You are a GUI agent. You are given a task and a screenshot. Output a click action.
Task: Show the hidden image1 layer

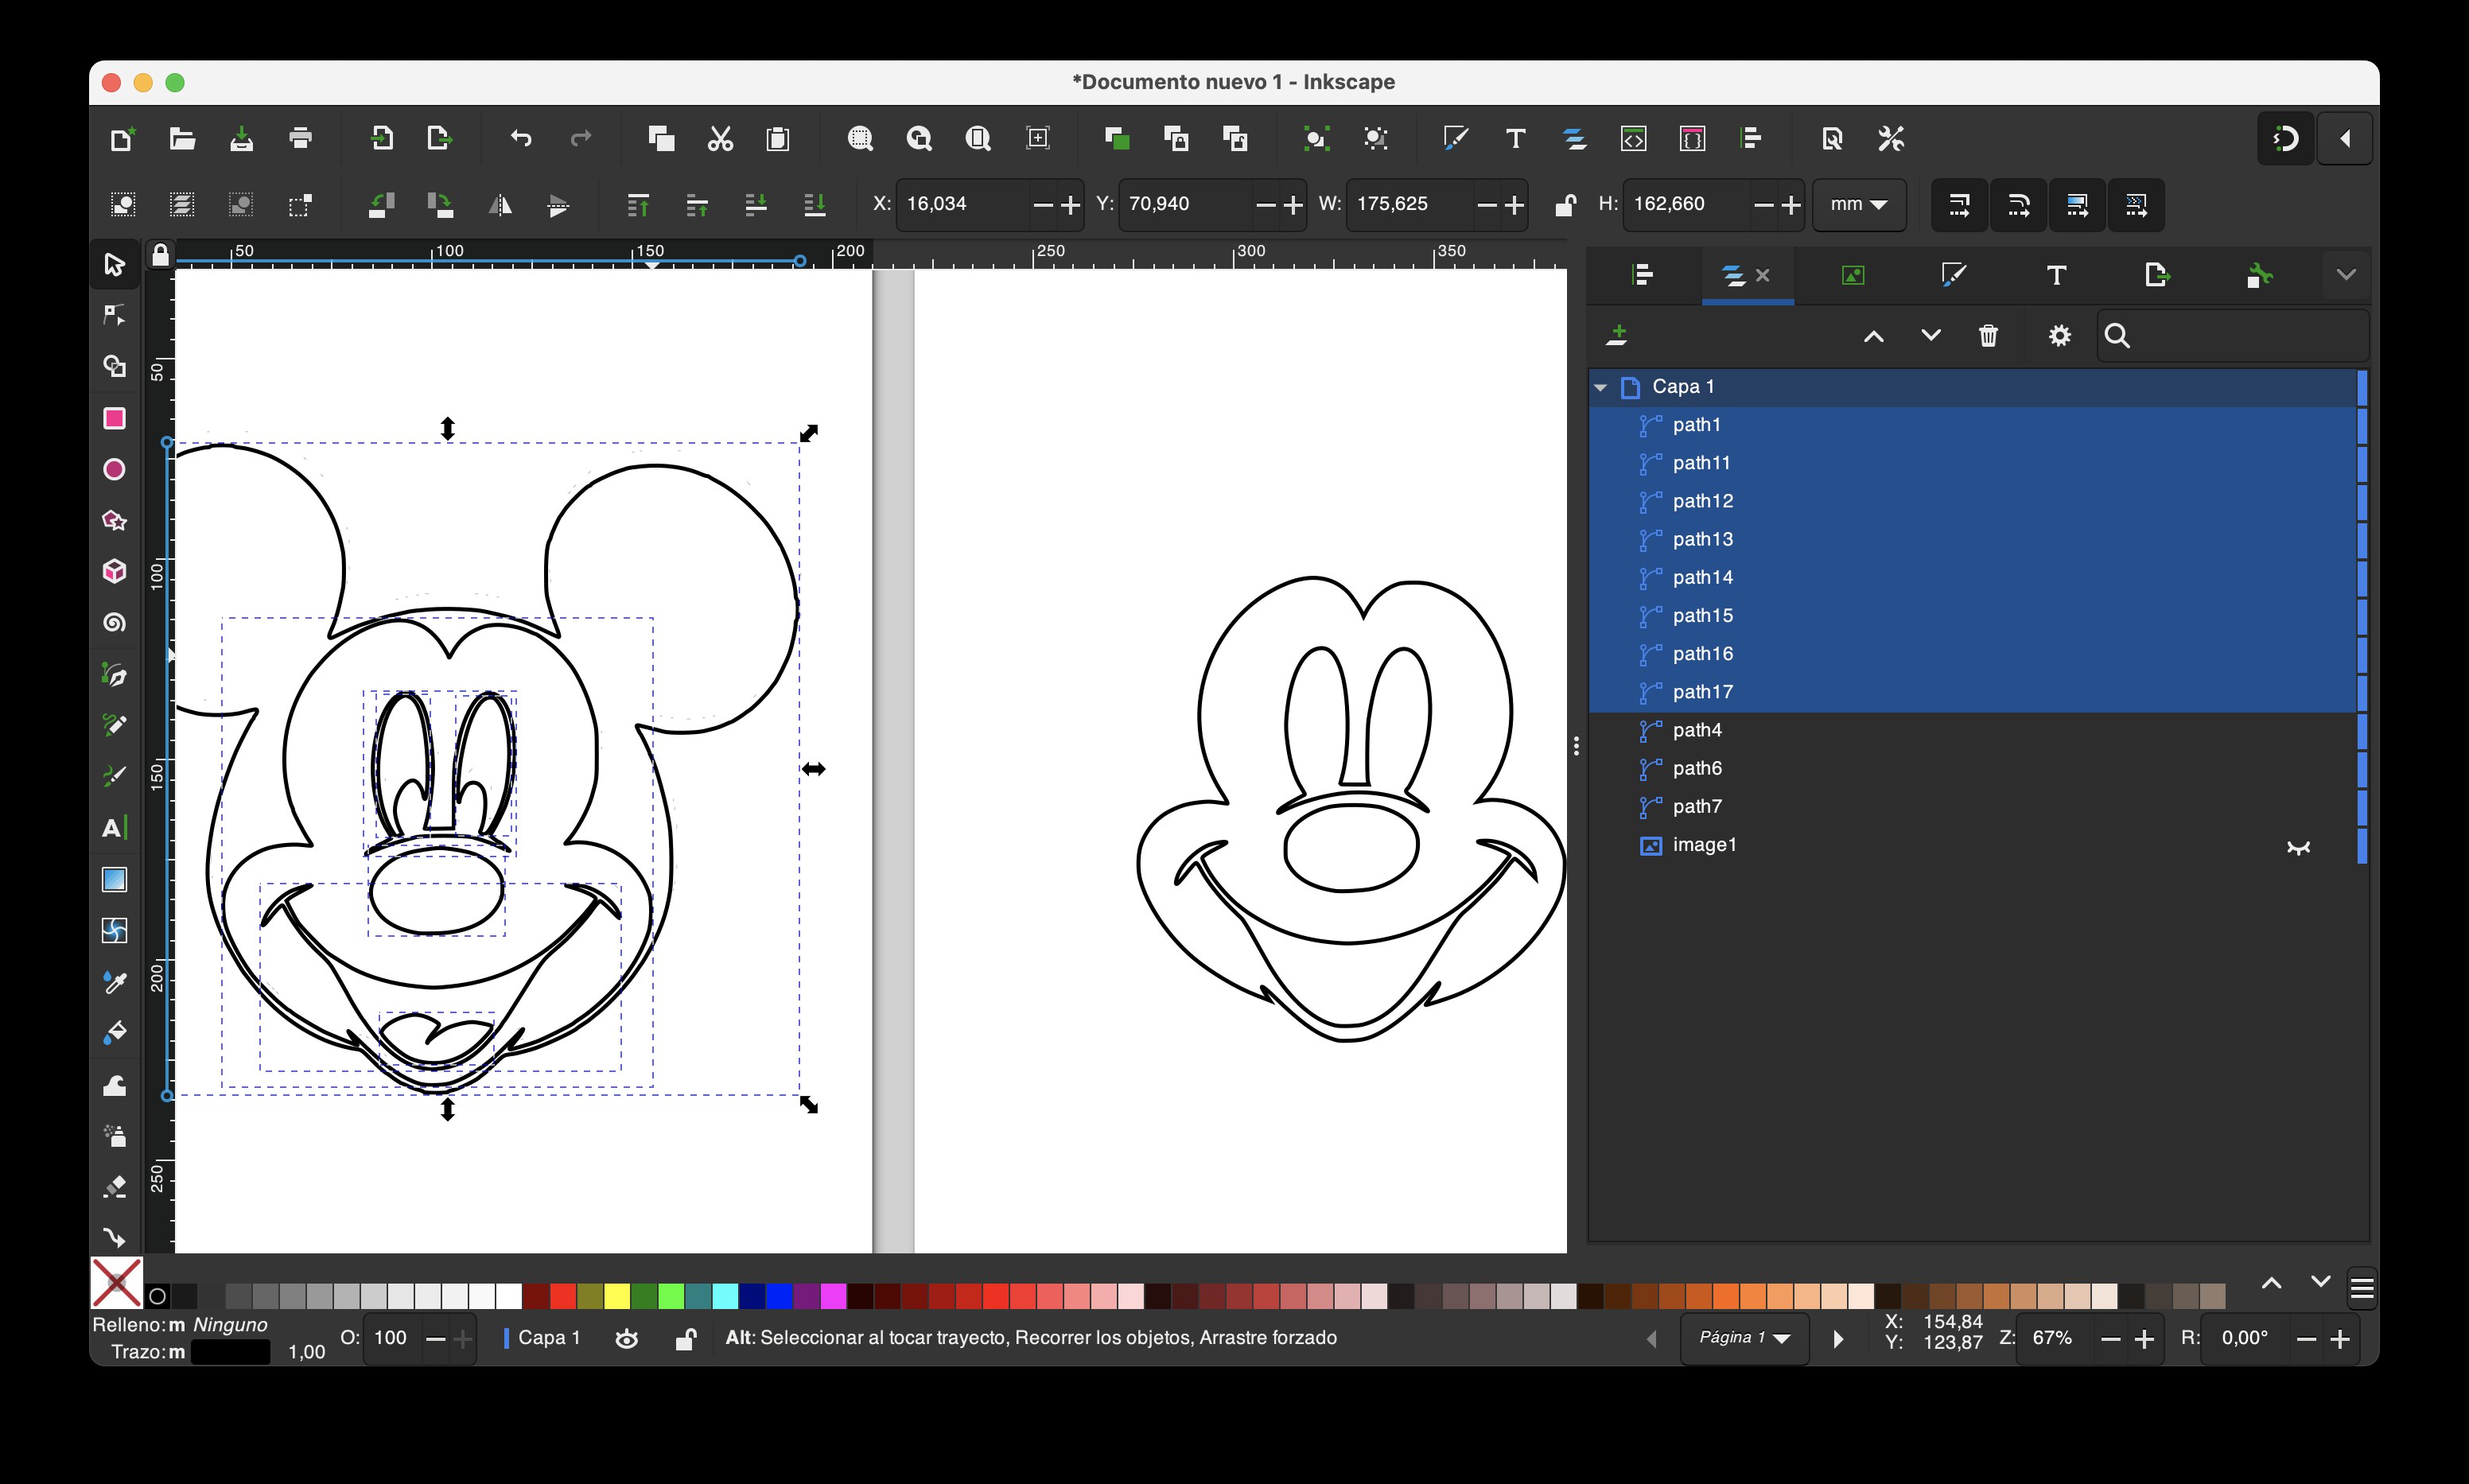pyautogui.click(x=2298, y=847)
